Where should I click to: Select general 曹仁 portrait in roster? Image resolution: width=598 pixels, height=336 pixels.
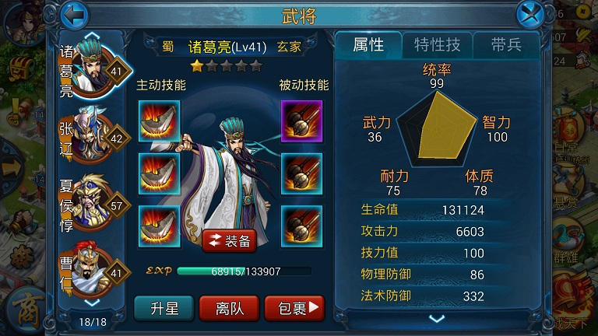(93, 270)
